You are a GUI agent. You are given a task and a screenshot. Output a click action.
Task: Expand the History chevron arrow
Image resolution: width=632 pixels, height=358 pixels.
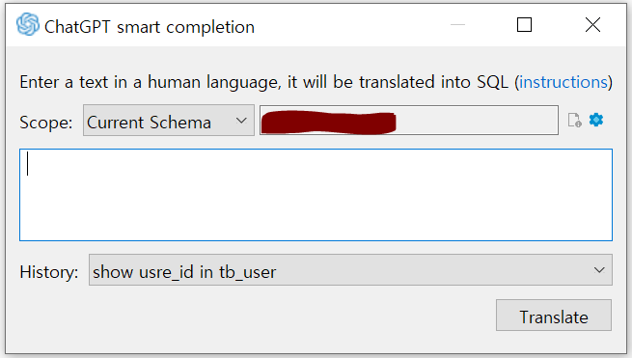599,270
